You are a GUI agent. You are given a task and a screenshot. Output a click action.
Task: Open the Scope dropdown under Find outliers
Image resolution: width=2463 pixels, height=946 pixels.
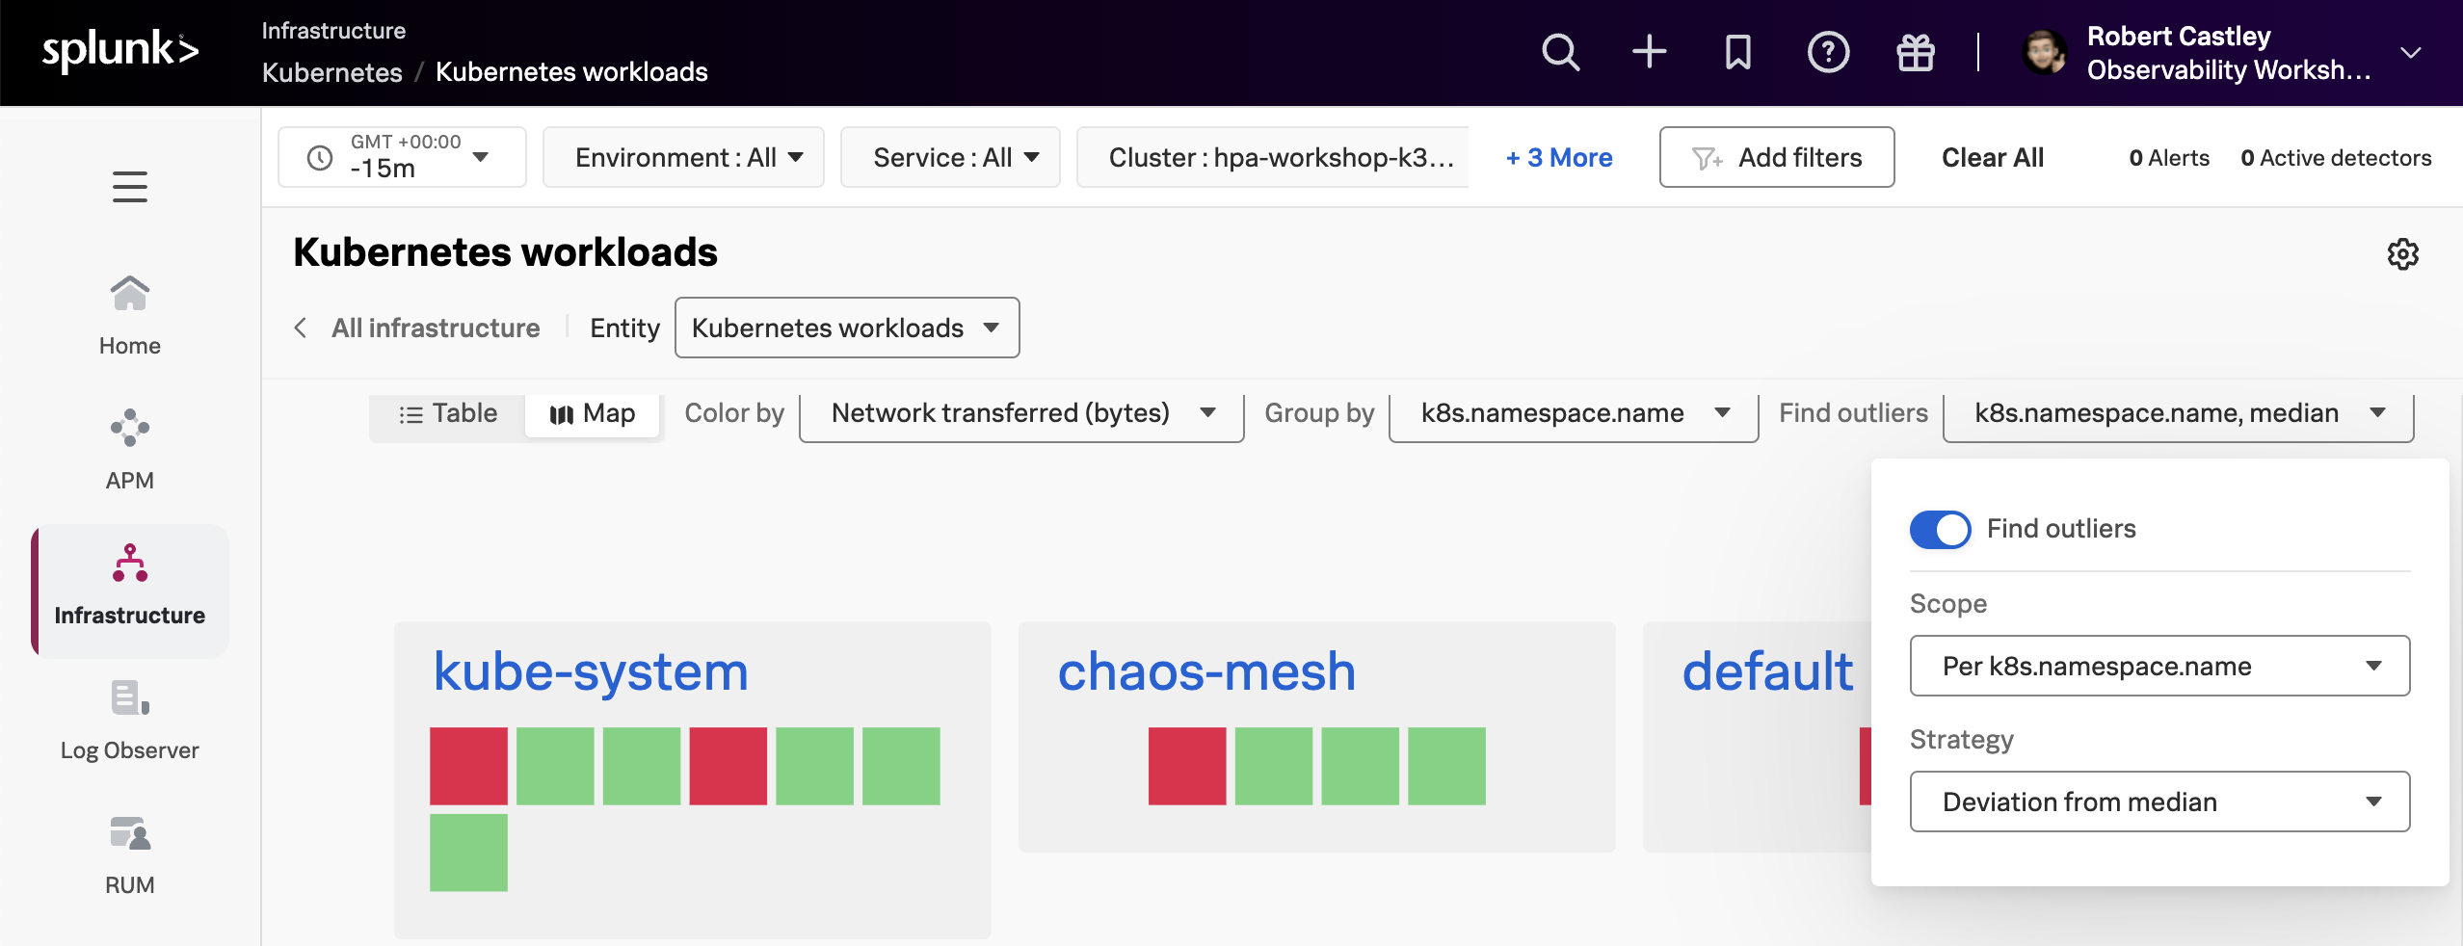(x=2157, y=665)
